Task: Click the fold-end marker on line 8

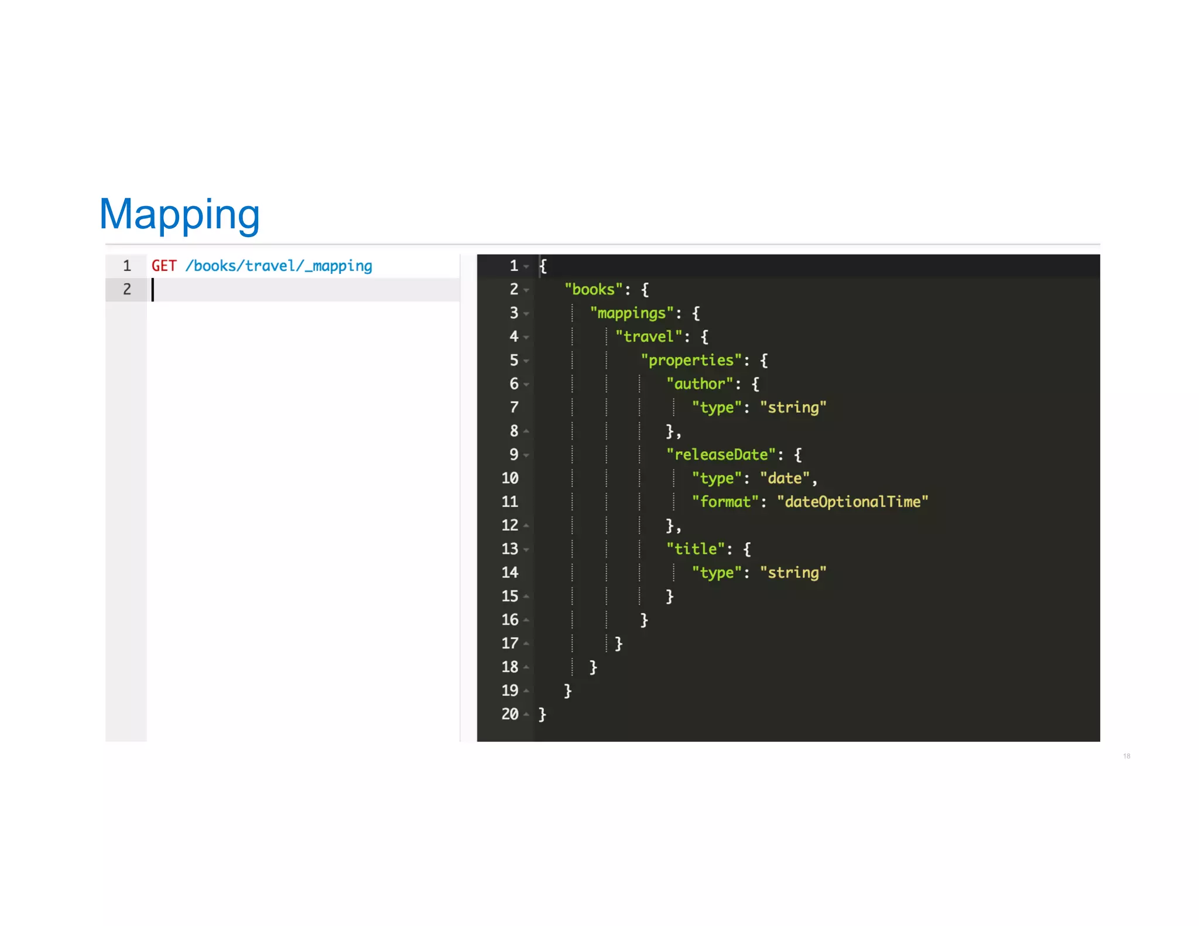Action: 526,431
